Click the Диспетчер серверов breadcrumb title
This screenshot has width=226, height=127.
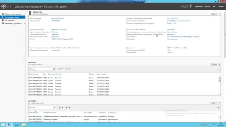pos(28,7)
